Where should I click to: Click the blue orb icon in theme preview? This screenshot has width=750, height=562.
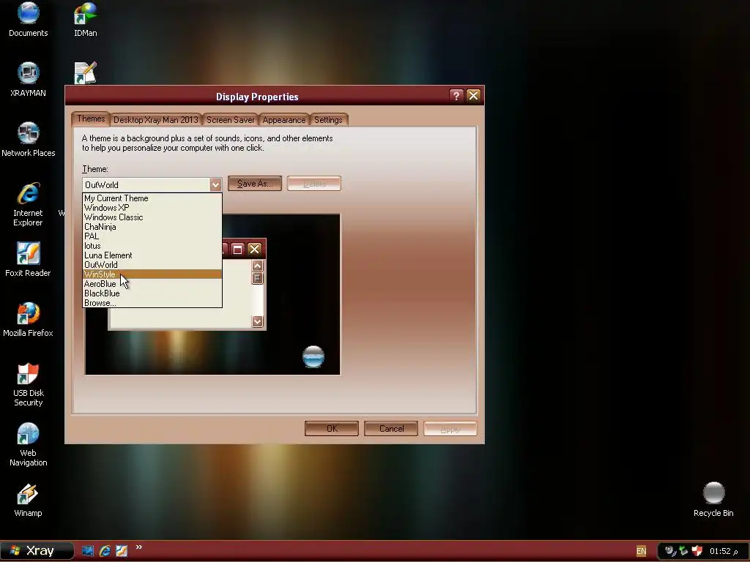pyautogui.click(x=313, y=356)
